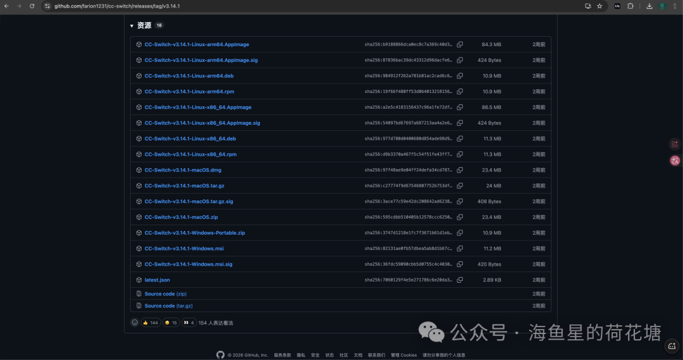This screenshot has height=360, width=683.
Task: Open 联系我们 footer link
Action: click(376, 355)
